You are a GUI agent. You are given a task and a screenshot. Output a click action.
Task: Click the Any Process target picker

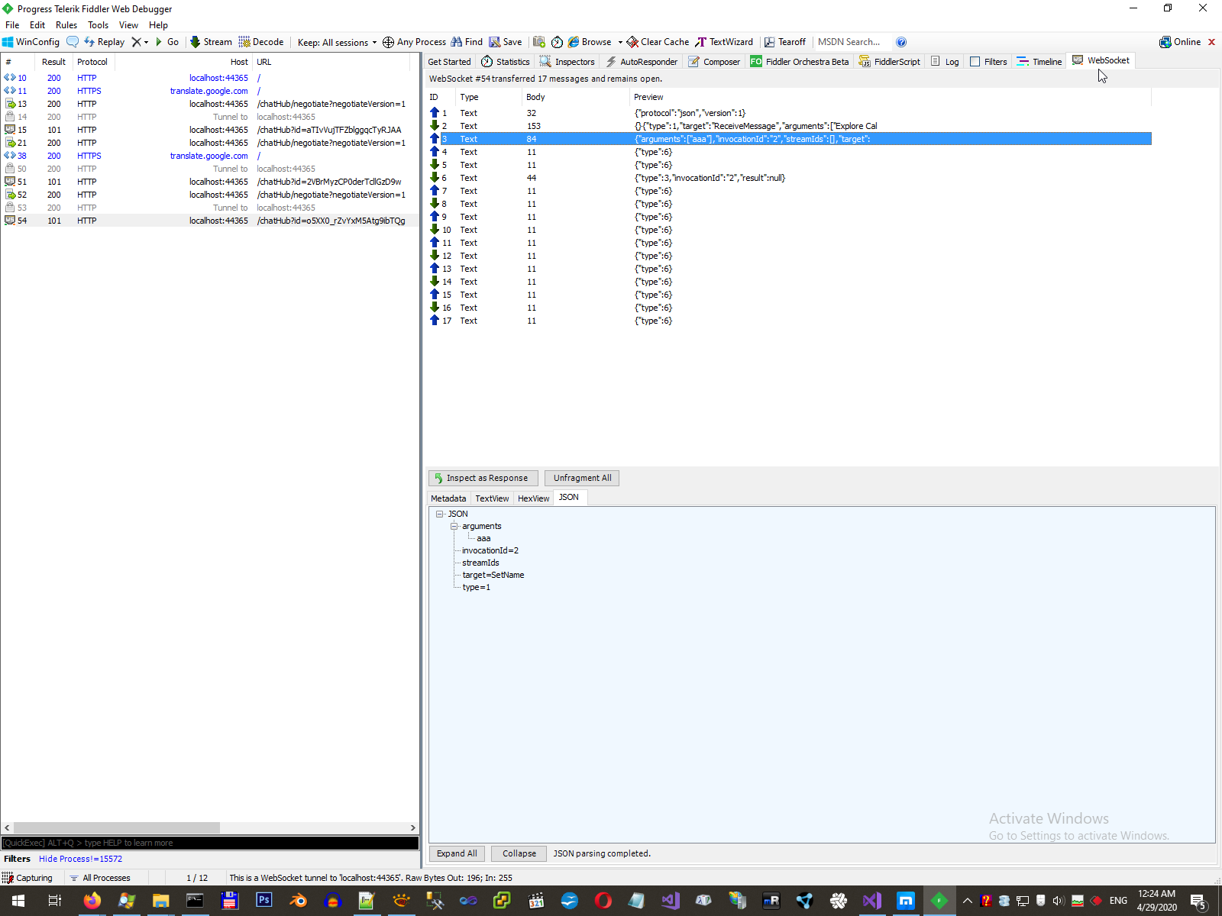pos(414,42)
